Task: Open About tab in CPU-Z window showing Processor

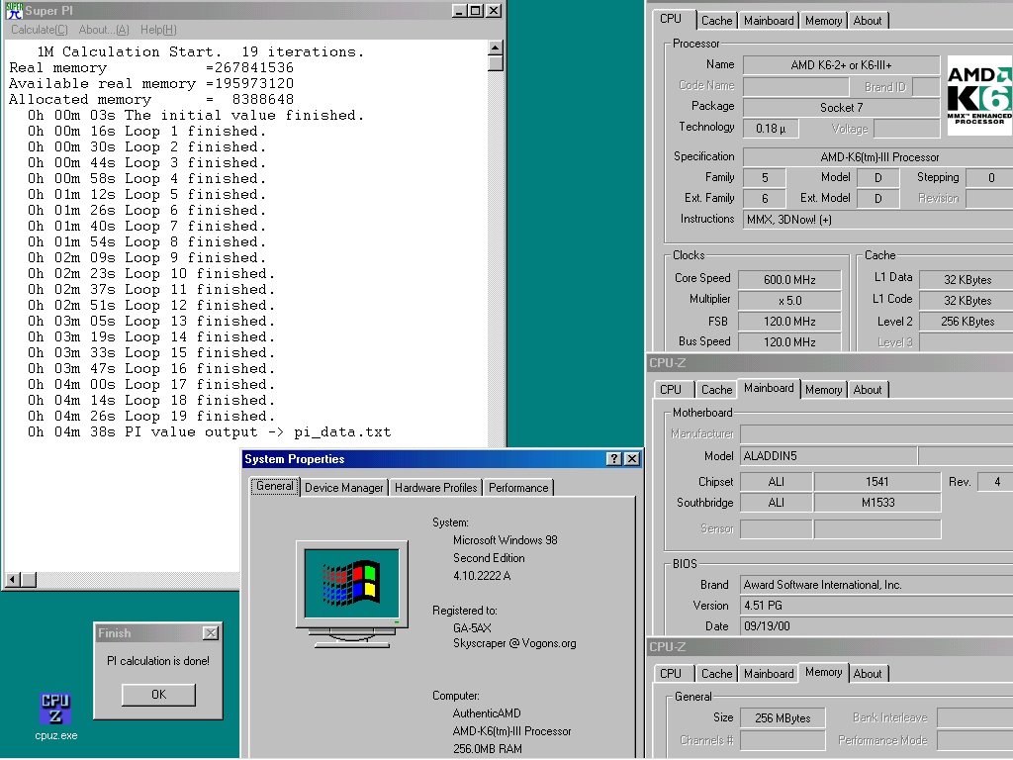Action: pos(868,21)
